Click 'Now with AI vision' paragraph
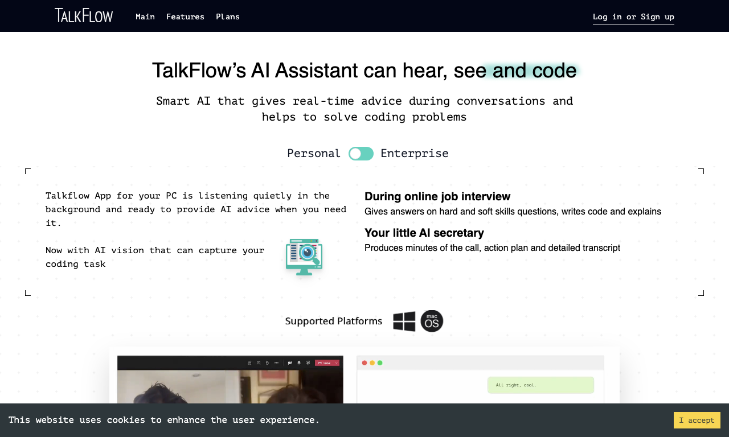Screen dimensions: 729x437 (155, 257)
